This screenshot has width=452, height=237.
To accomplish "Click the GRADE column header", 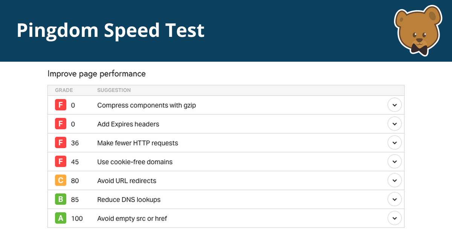I will pyautogui.click(x=64, y=90).
